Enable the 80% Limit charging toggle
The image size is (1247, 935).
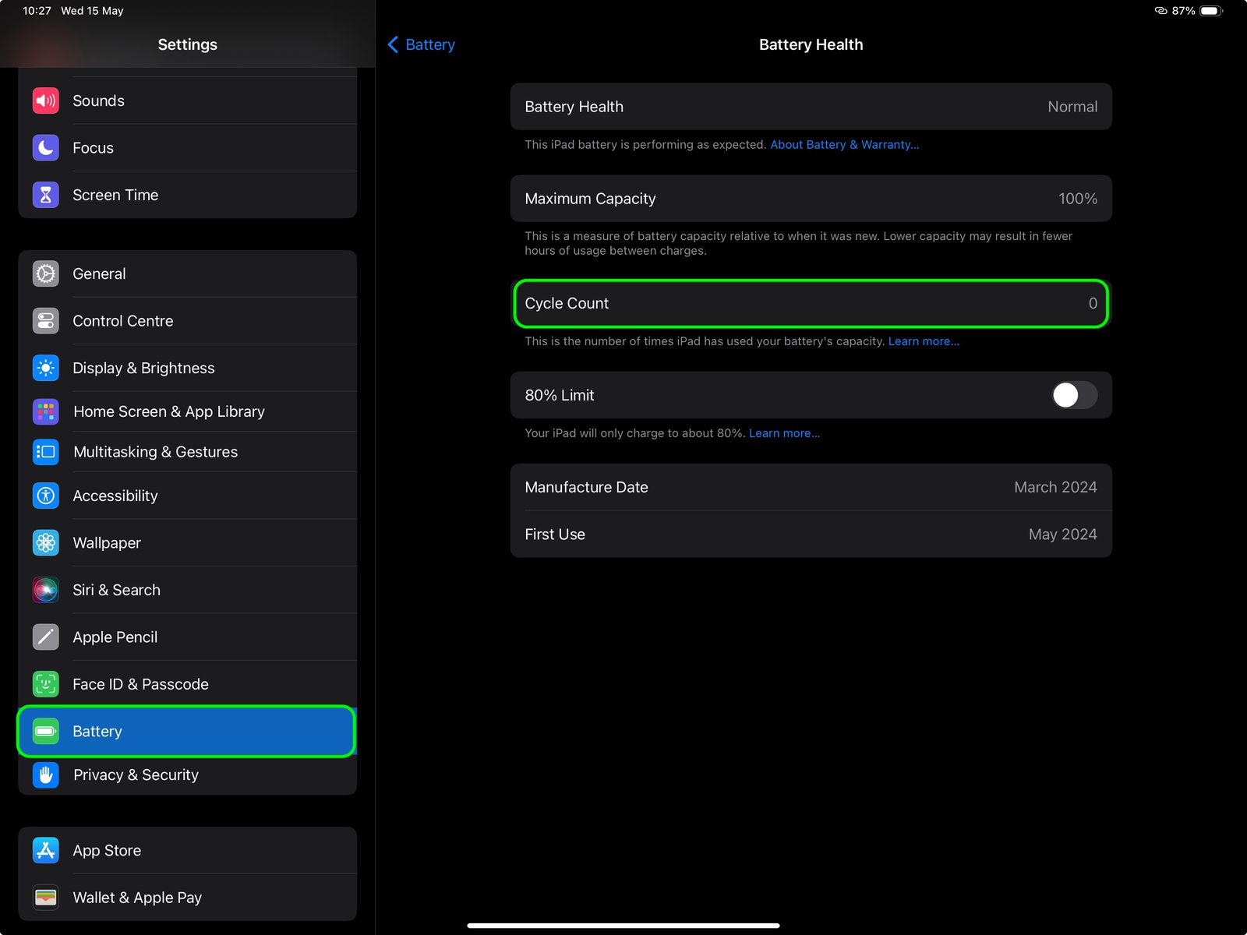click(1073, 395)
